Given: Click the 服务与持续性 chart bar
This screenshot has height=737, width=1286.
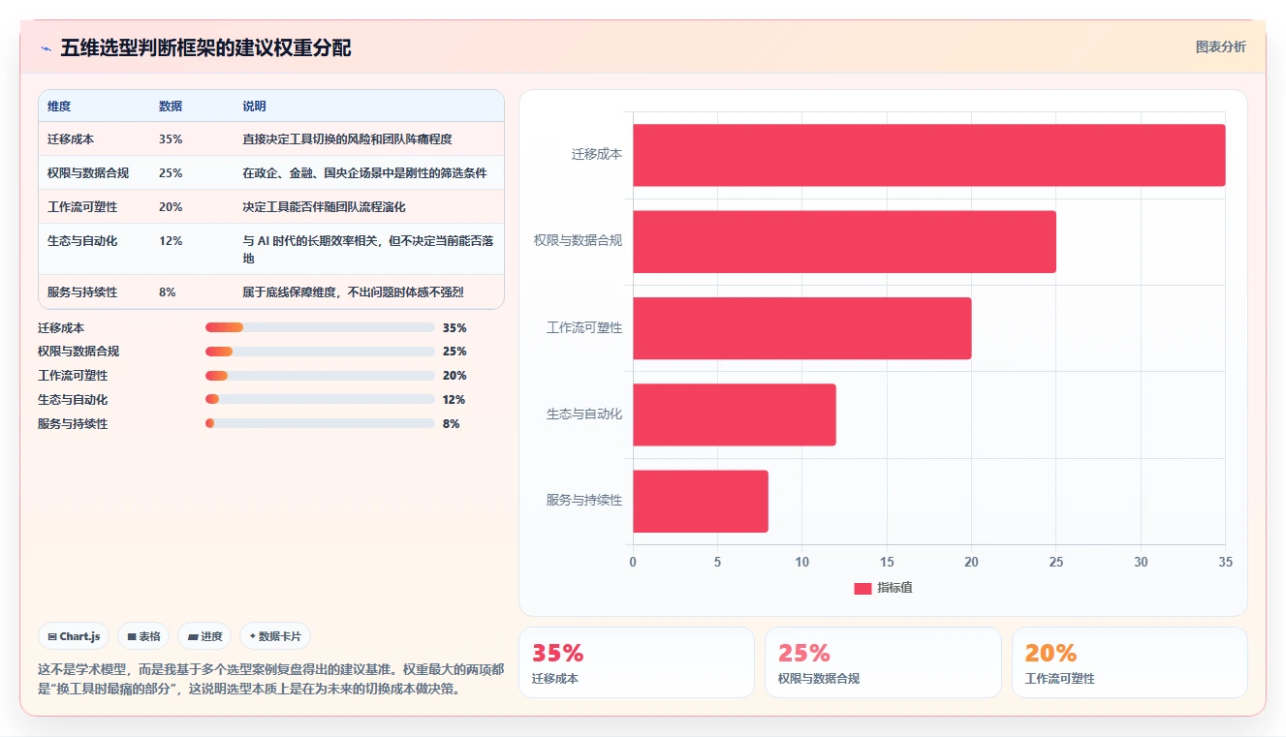Looking at the screenshot, I should [701, 501].
